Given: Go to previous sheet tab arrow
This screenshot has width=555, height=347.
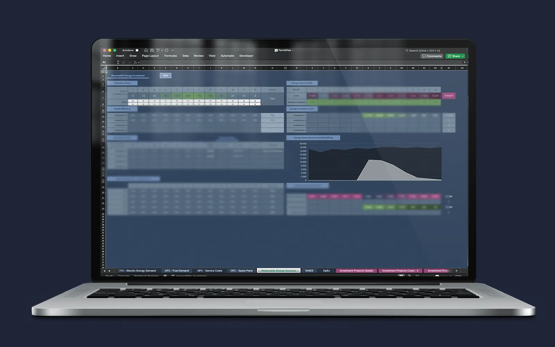Looking at the screenshot, I should [104, 271].
